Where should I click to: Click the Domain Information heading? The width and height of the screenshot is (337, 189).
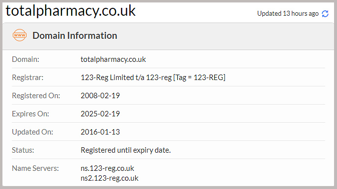click(x=75, y=35)
